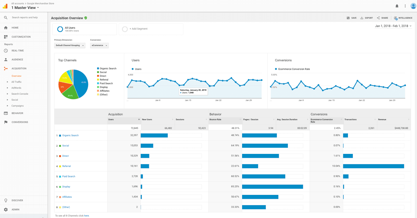
Task: Click the Affiliates channel link
Action: pyautogui.click(x=67, y=197)
